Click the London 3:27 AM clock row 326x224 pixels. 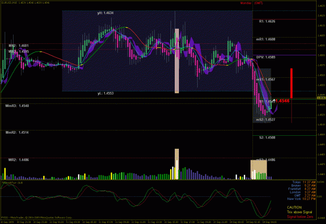[303, 192]
